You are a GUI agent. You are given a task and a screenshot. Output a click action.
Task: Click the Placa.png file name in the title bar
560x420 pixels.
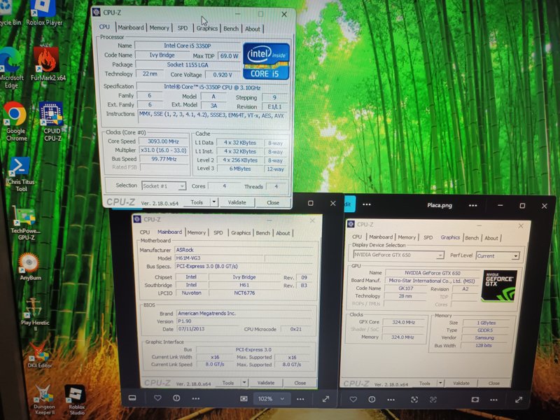440,205
